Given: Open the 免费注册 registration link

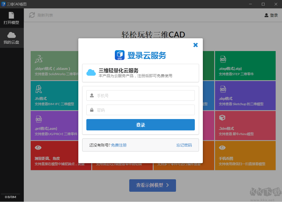Looking at the screenshot, I should click(x=119, y=145).
